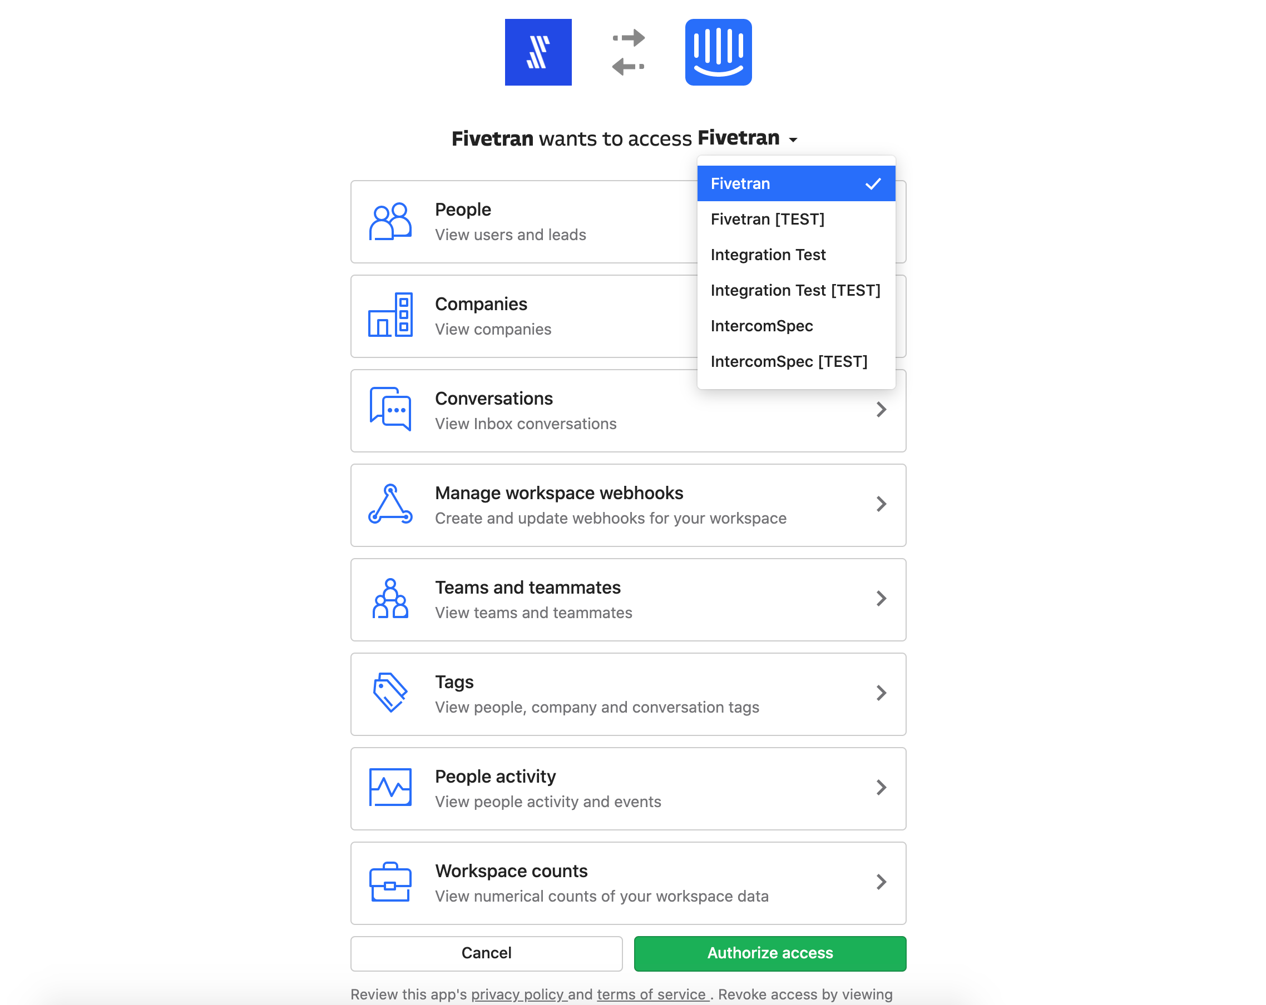
Task: Open the workspace selector dropdown arrow
Action: pyautogui.click(x=793, y=140)
